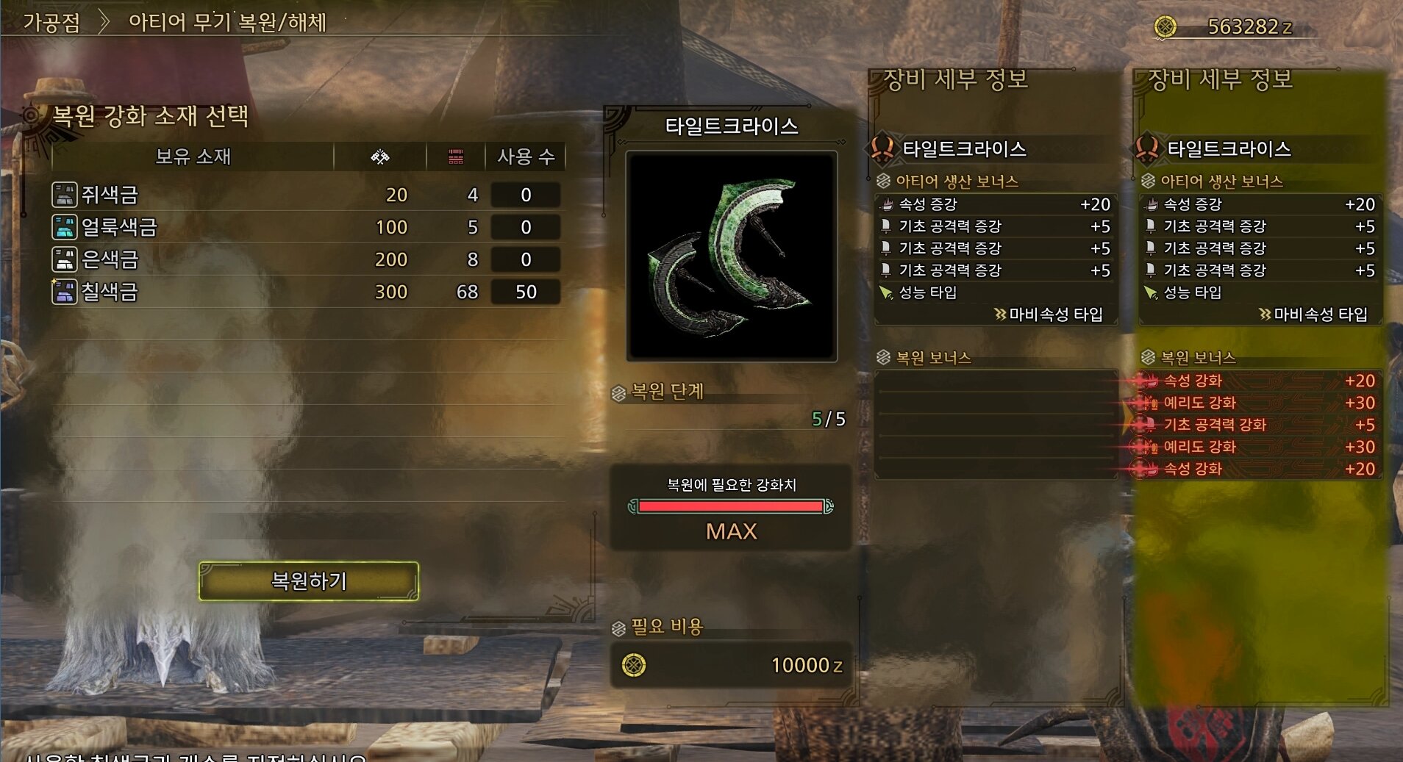Screen dimensions: 1403x762
Task: Click the red reinforcement gauge bar
Action: pos(731,506)
